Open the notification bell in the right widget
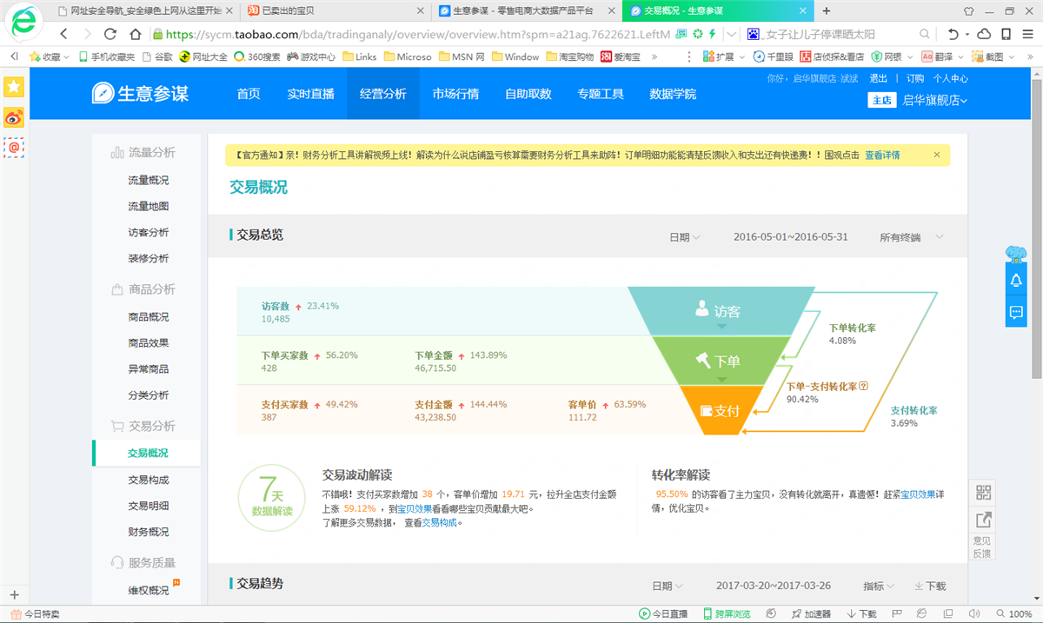The height and width of the screenshot is (623, 1043). [1015, 282]
